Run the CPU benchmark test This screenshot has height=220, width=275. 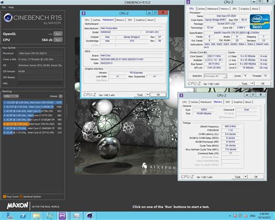pos(58,40)
